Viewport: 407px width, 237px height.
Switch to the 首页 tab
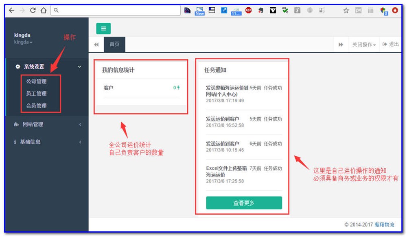pyautogui.click(x=114, y=45)
